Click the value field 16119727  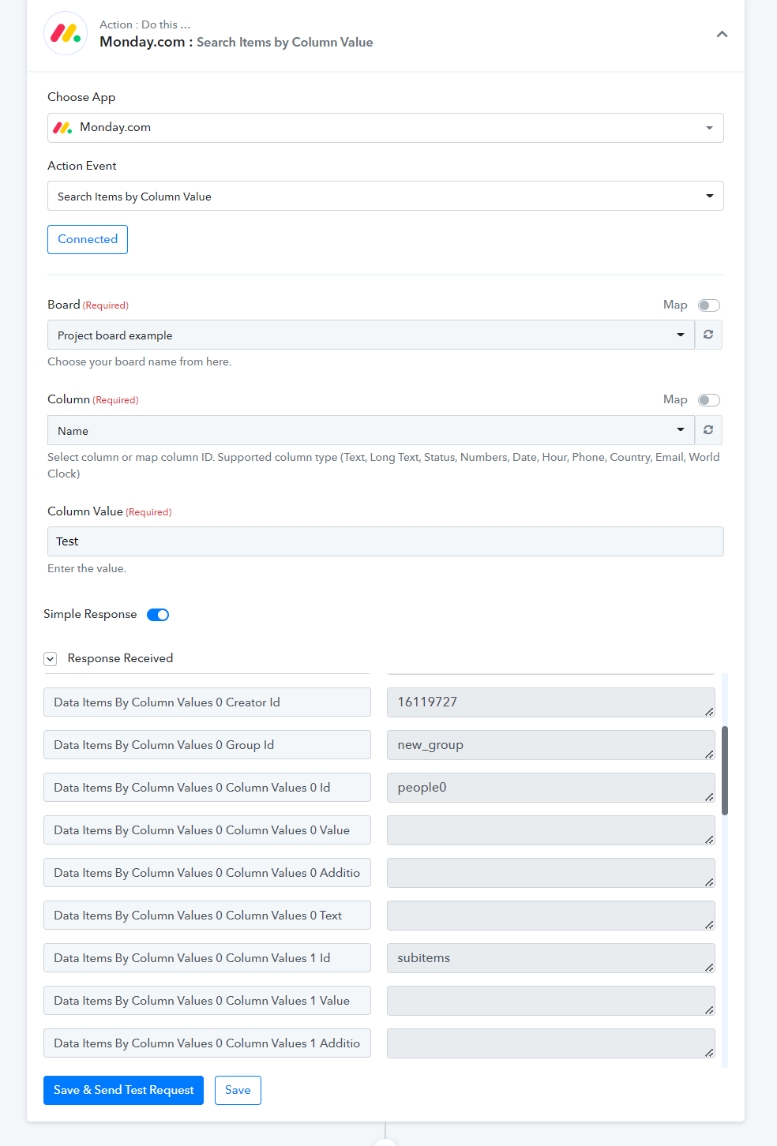(551, 702)
